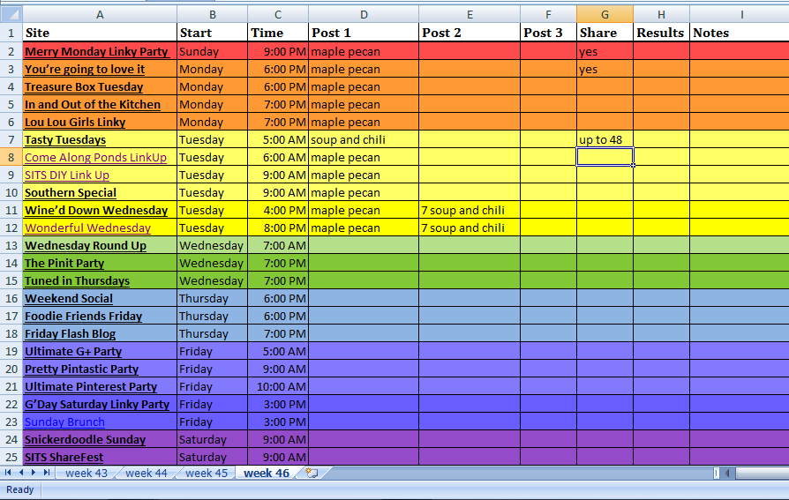
Task: Insert a new worksheet using the tab icon
Action: [312, 473]
